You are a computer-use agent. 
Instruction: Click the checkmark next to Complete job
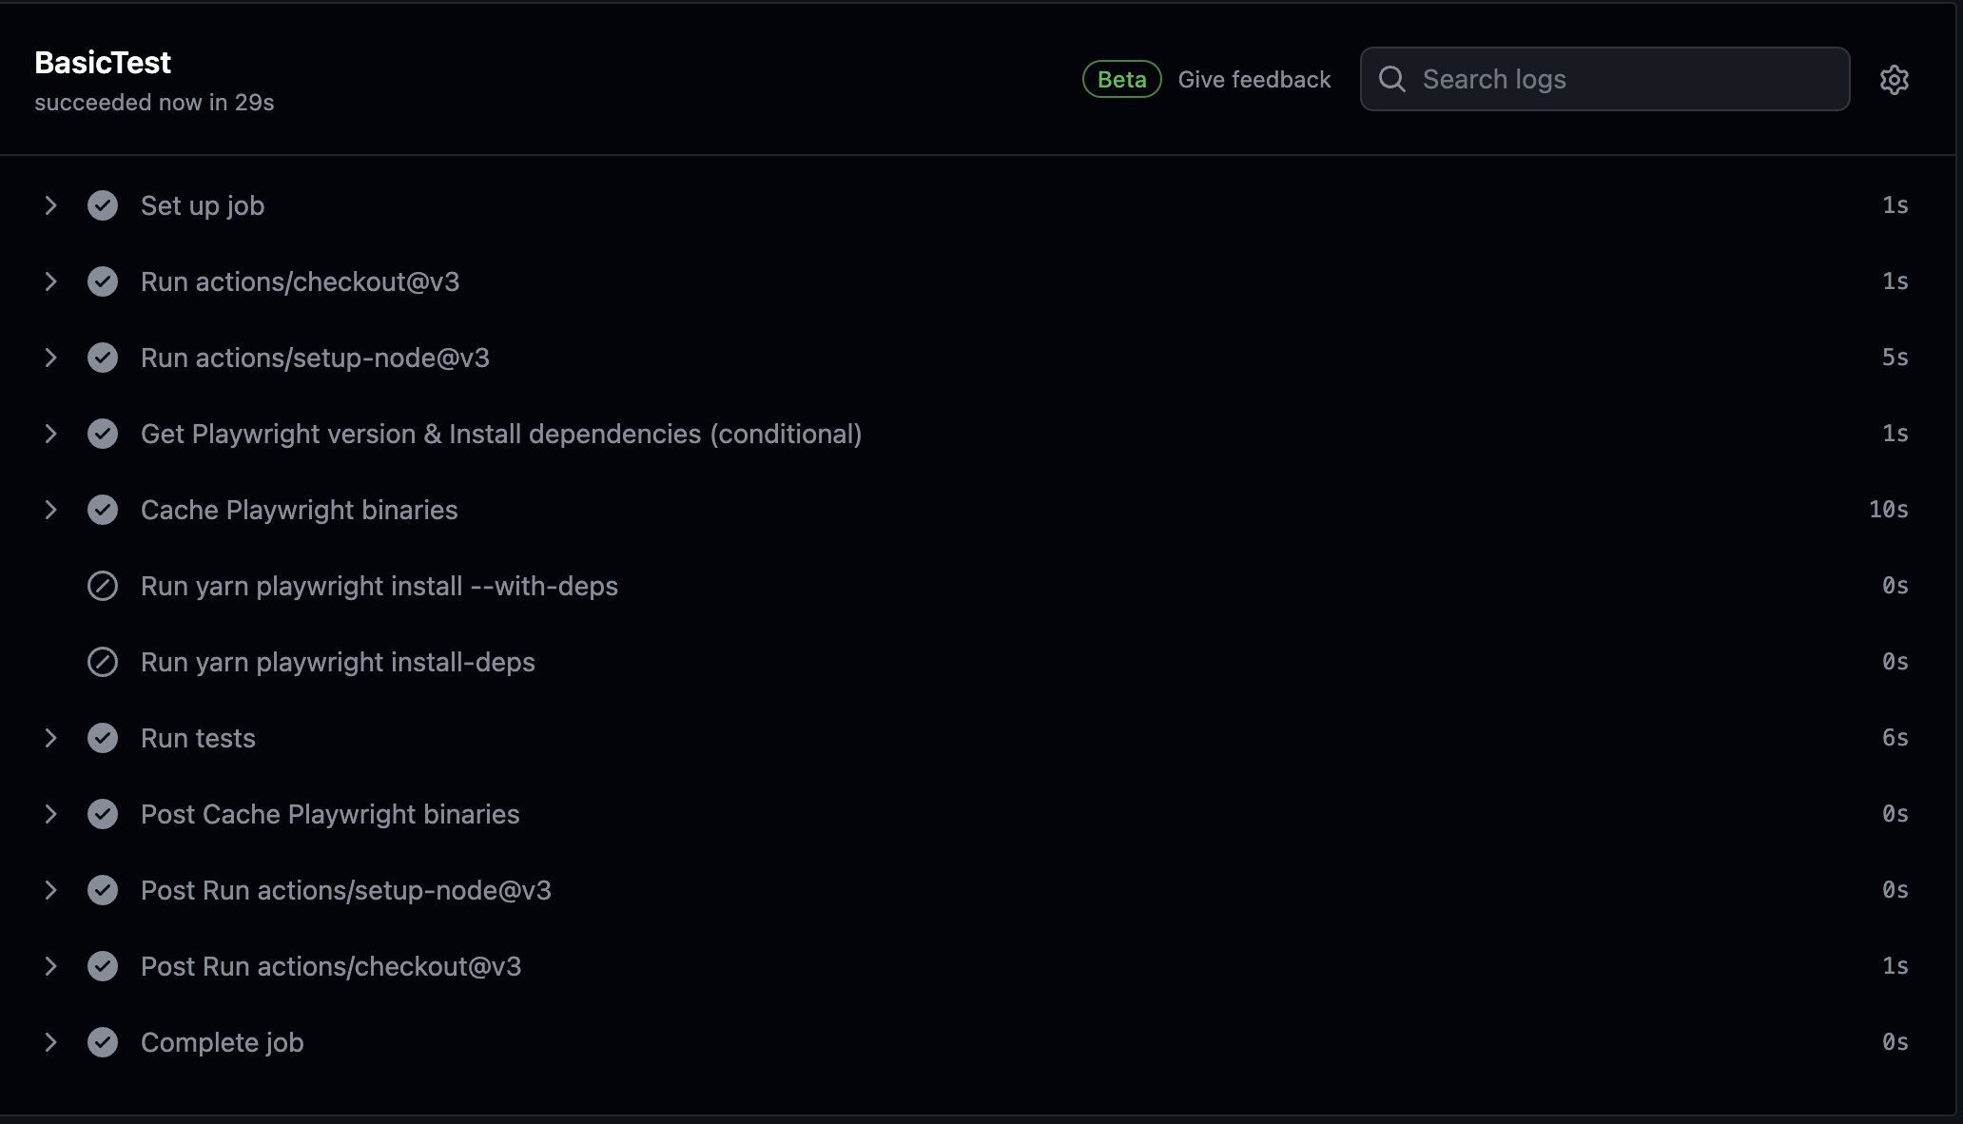click(x=103, y=1042)
